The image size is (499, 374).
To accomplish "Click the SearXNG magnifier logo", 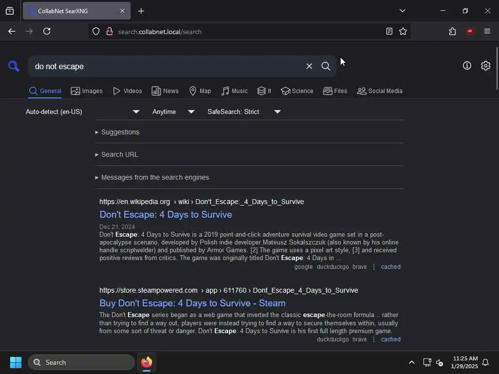I will point(14,66).
